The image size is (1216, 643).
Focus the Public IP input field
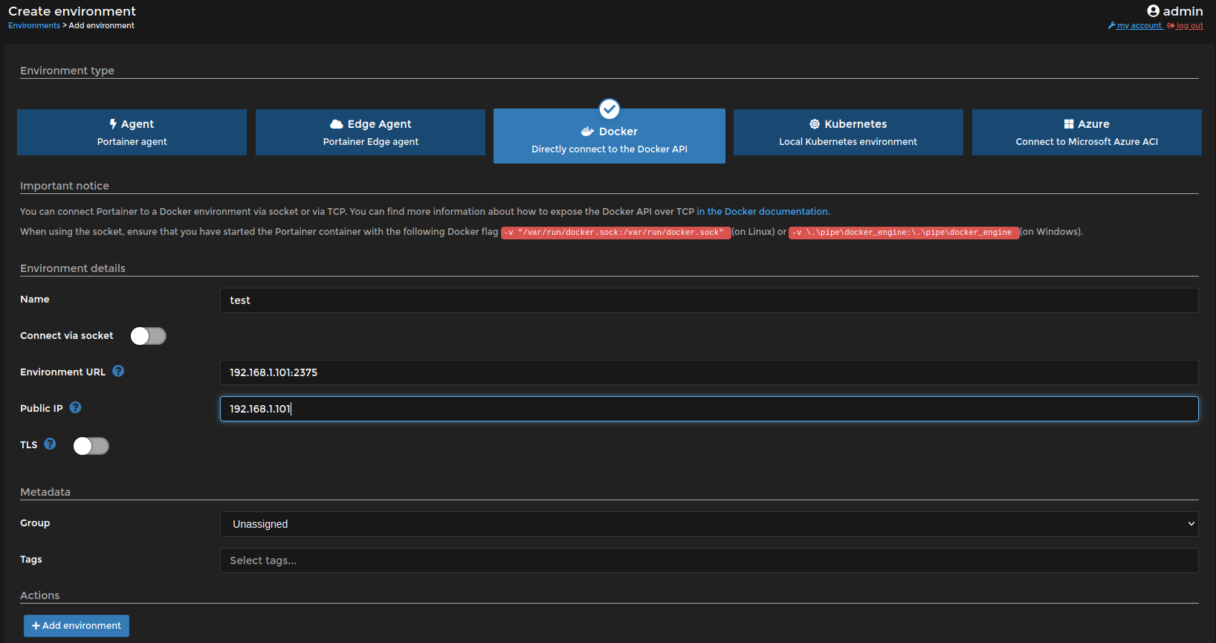click(x=709, y=409)
